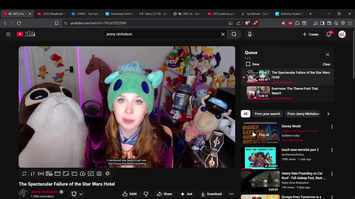Open the YouTube hamburger guide menu
Screen dimensions: 355x199
(x=8, y=34)
